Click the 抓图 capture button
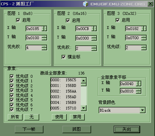 77,129
